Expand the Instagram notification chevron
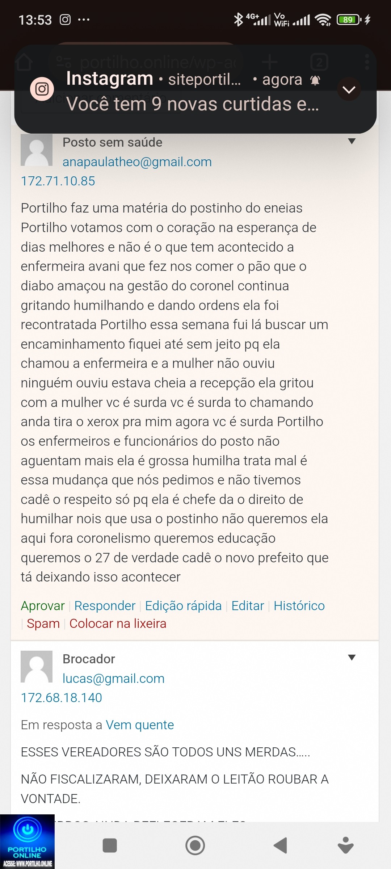The image size is (391, 869). click(x=349, y=89)
